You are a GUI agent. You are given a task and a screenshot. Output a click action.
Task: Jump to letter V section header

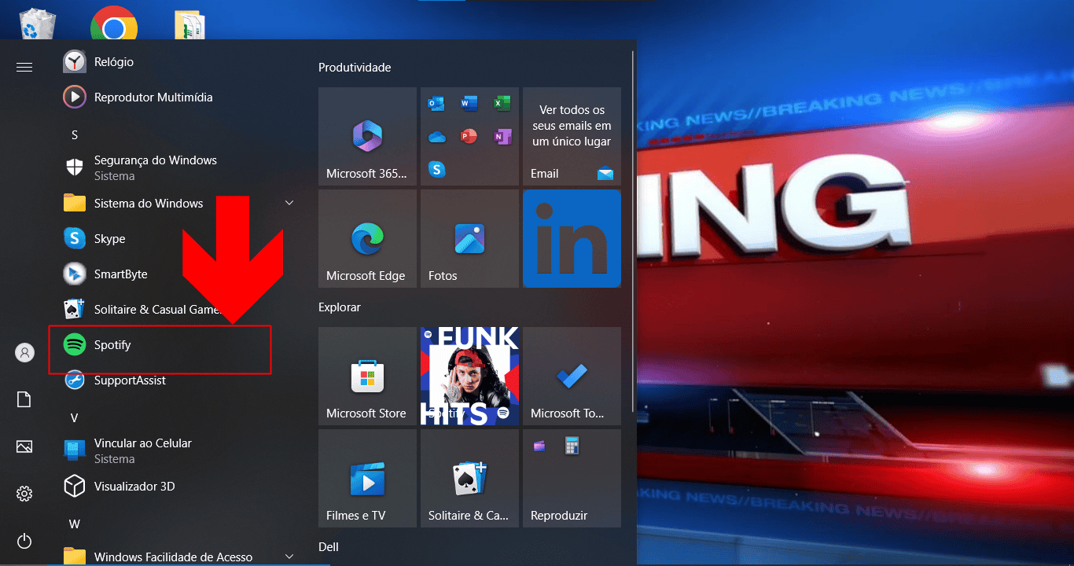[x=75, y=418]
